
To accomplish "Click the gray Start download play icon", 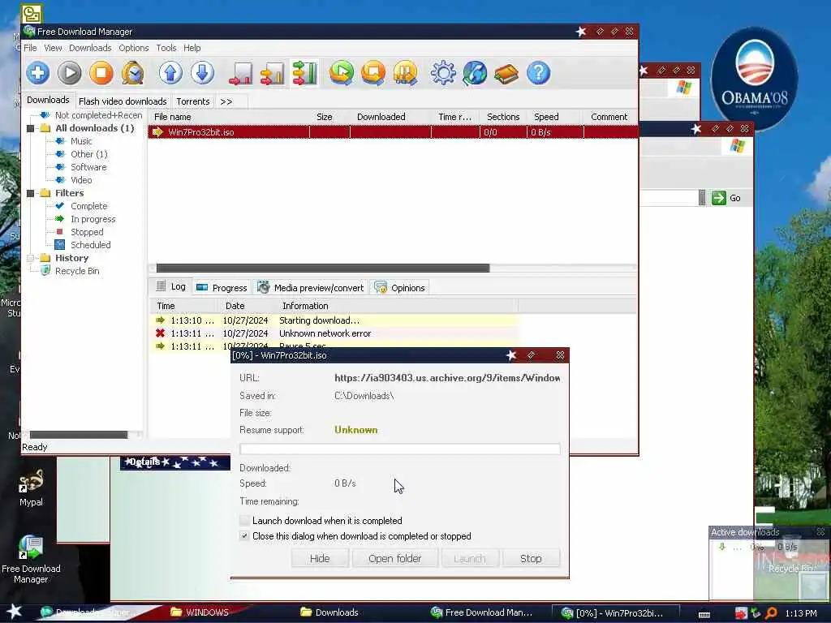I will coord(70,73).
